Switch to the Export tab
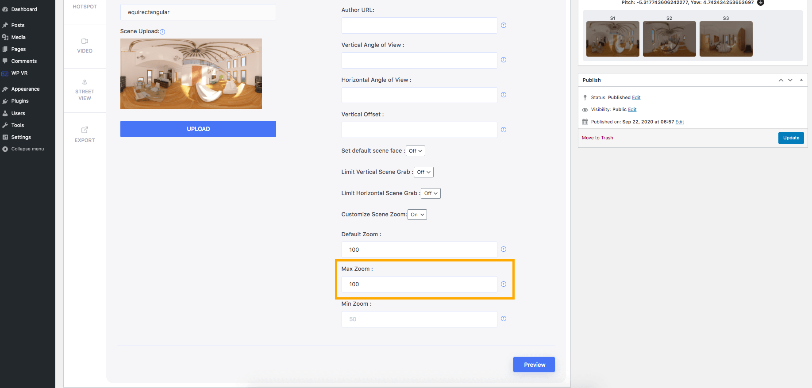This screenshot has width=812, height=388. (x=85, y=134)
